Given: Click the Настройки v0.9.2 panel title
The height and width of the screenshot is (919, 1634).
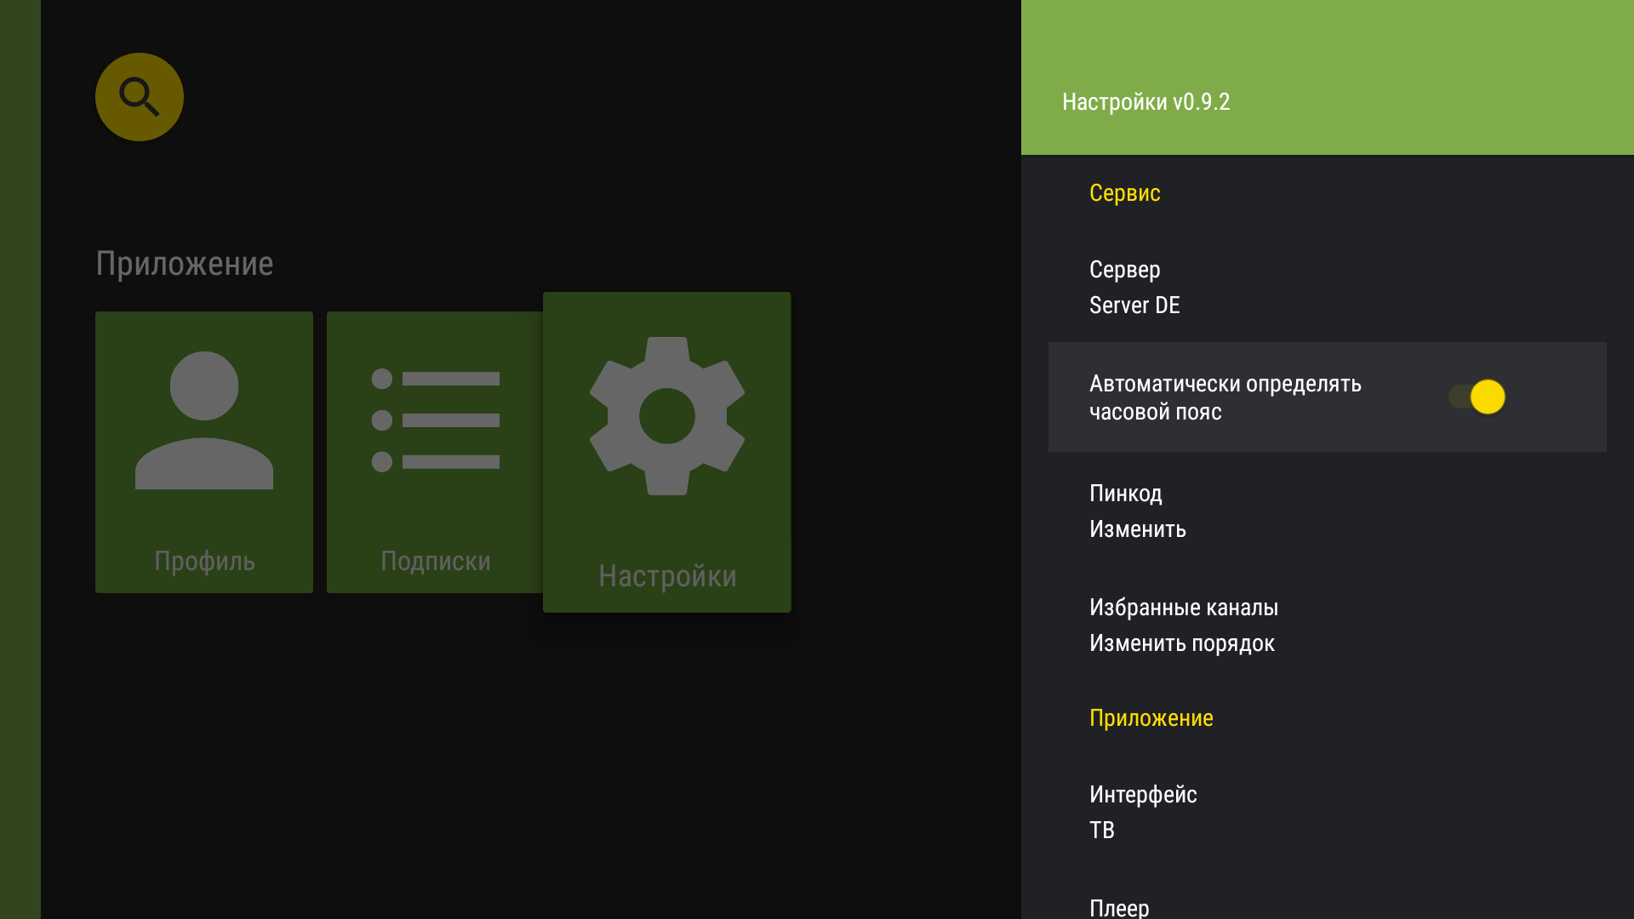Looking at the screenshot, I should pyautogui.click(x=1146, y=102).
